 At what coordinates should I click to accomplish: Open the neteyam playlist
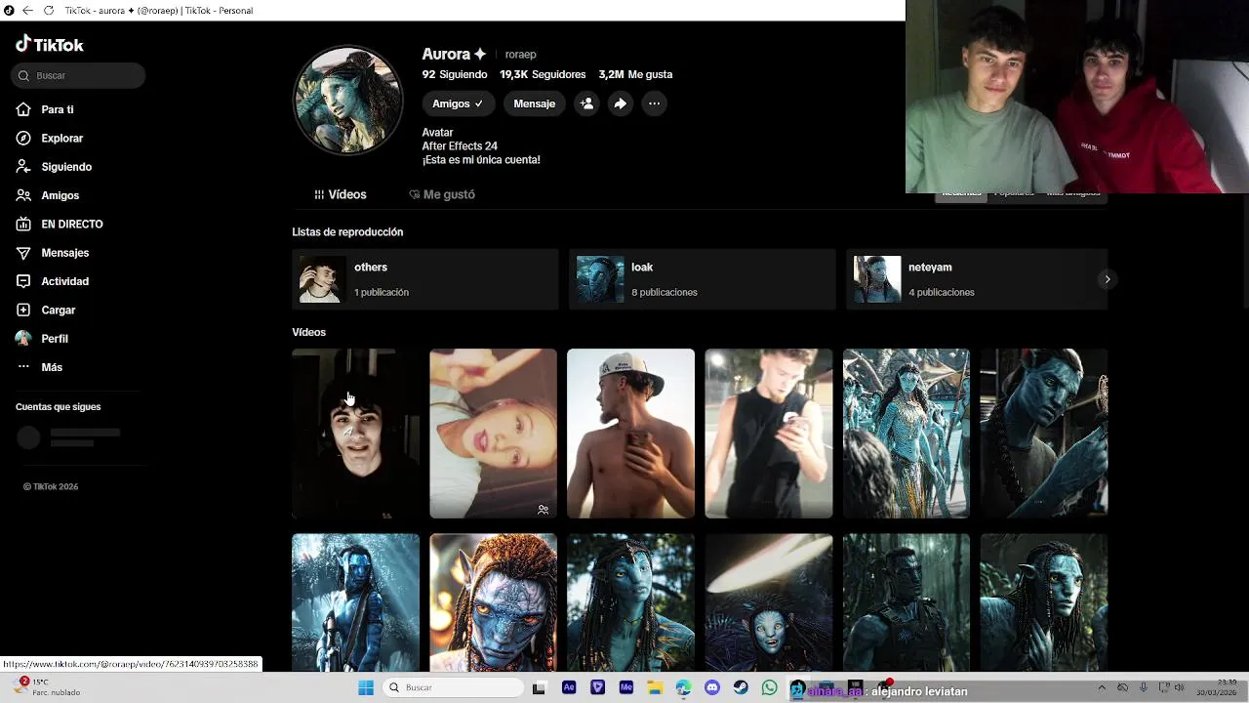tap(977, 279)
